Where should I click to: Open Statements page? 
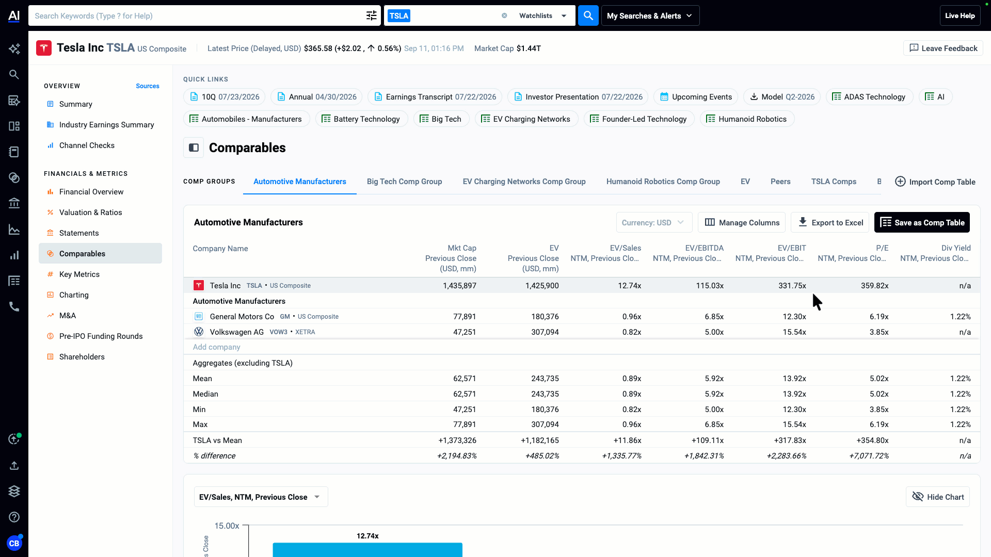click(79, 233)
